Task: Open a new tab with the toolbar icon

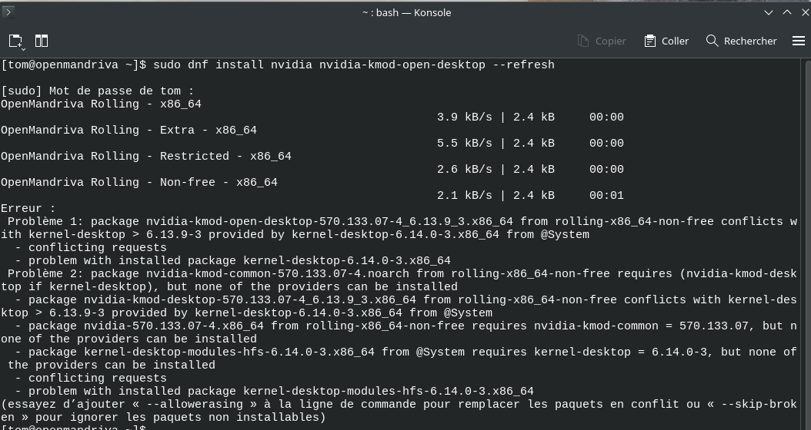Action: pos(15,40)
